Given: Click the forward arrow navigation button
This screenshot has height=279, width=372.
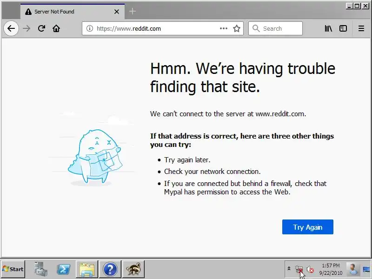Looking at the screenshot, I should [27, 28].
